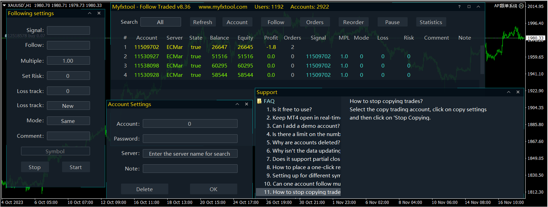
Task: Pause copying with the Pause button
Action: click(392, 22)
